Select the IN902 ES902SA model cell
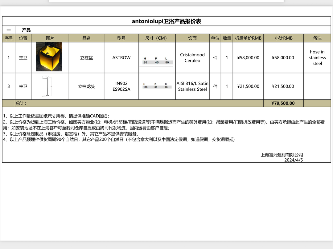 121,86
